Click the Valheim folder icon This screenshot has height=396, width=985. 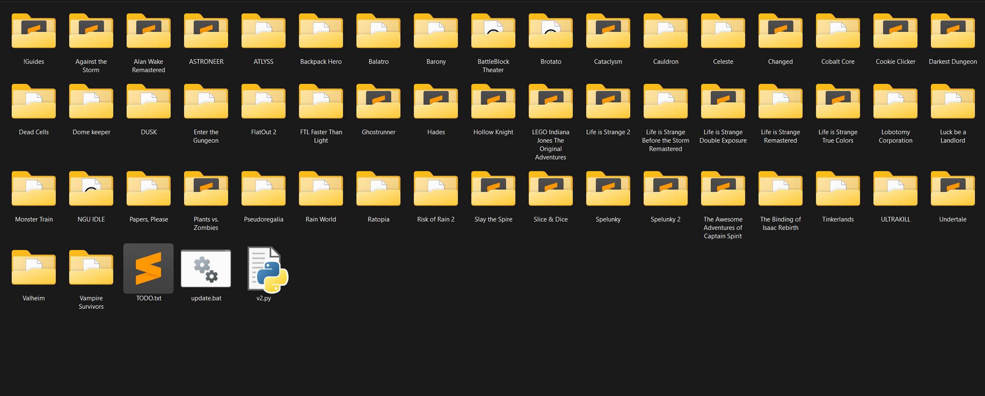[34, 267]
